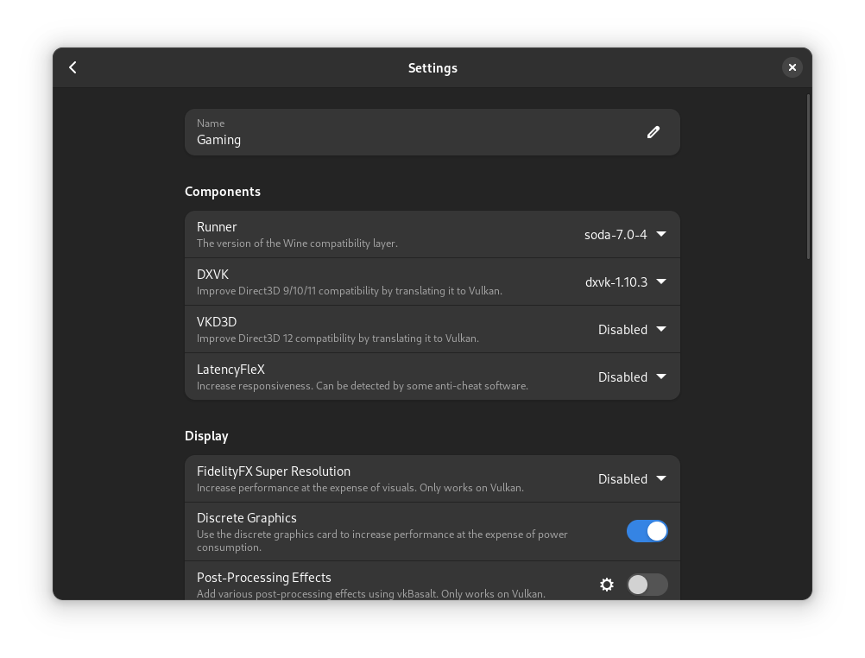Click the Discrete Graphics row label
This screenshot has height=658, width=865.
tap(247, 518)
